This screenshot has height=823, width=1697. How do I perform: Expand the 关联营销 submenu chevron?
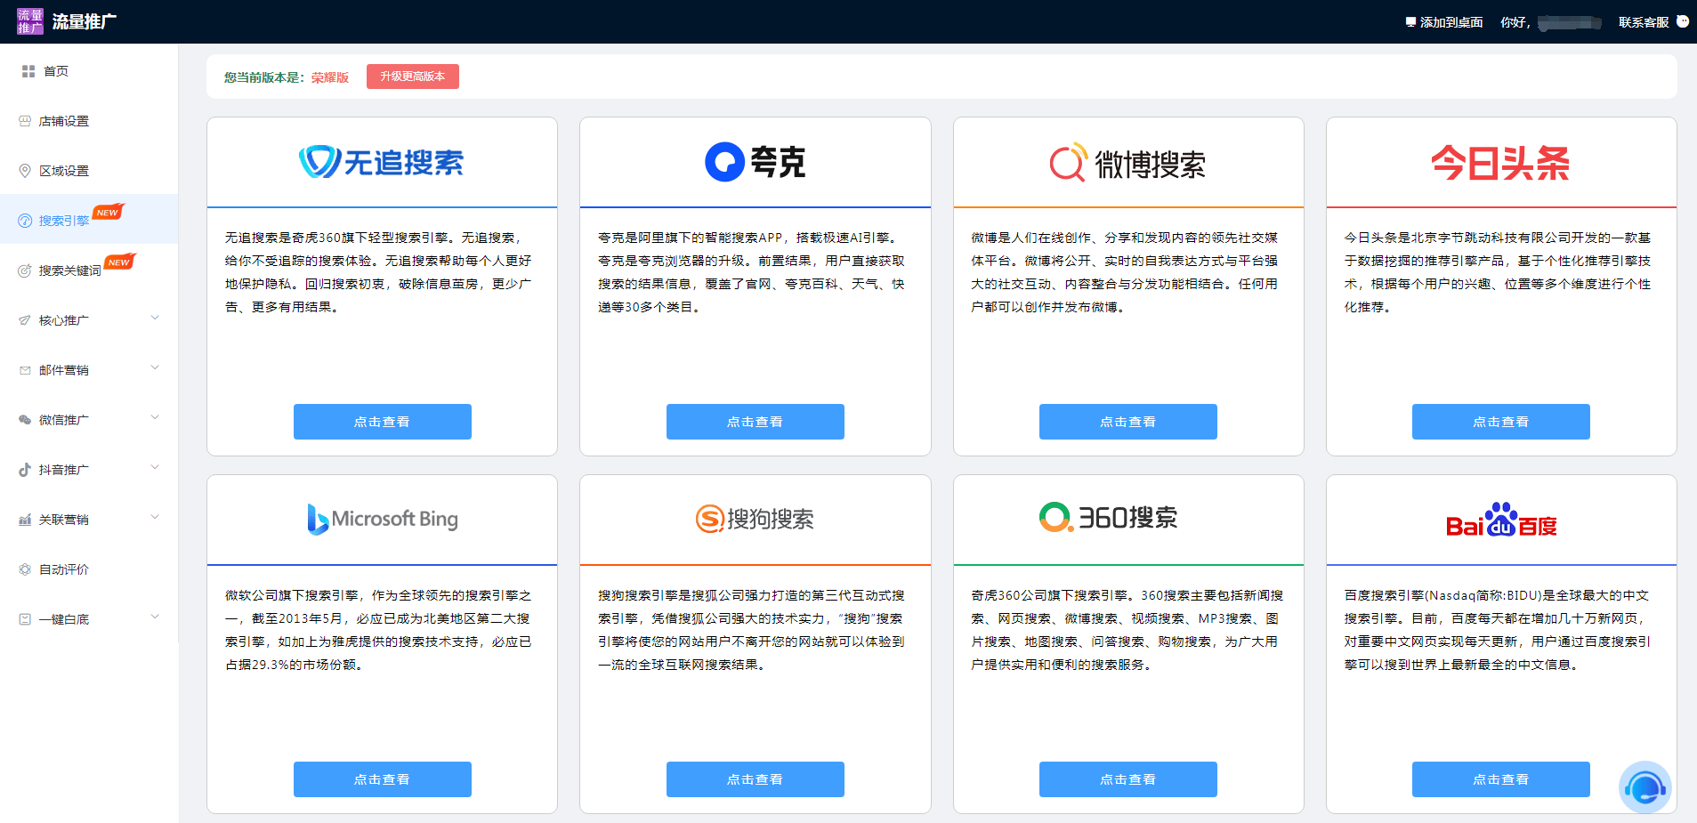[155, 518]
